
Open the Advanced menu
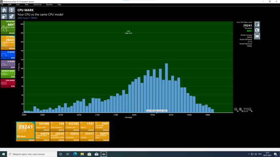[37, 5]
